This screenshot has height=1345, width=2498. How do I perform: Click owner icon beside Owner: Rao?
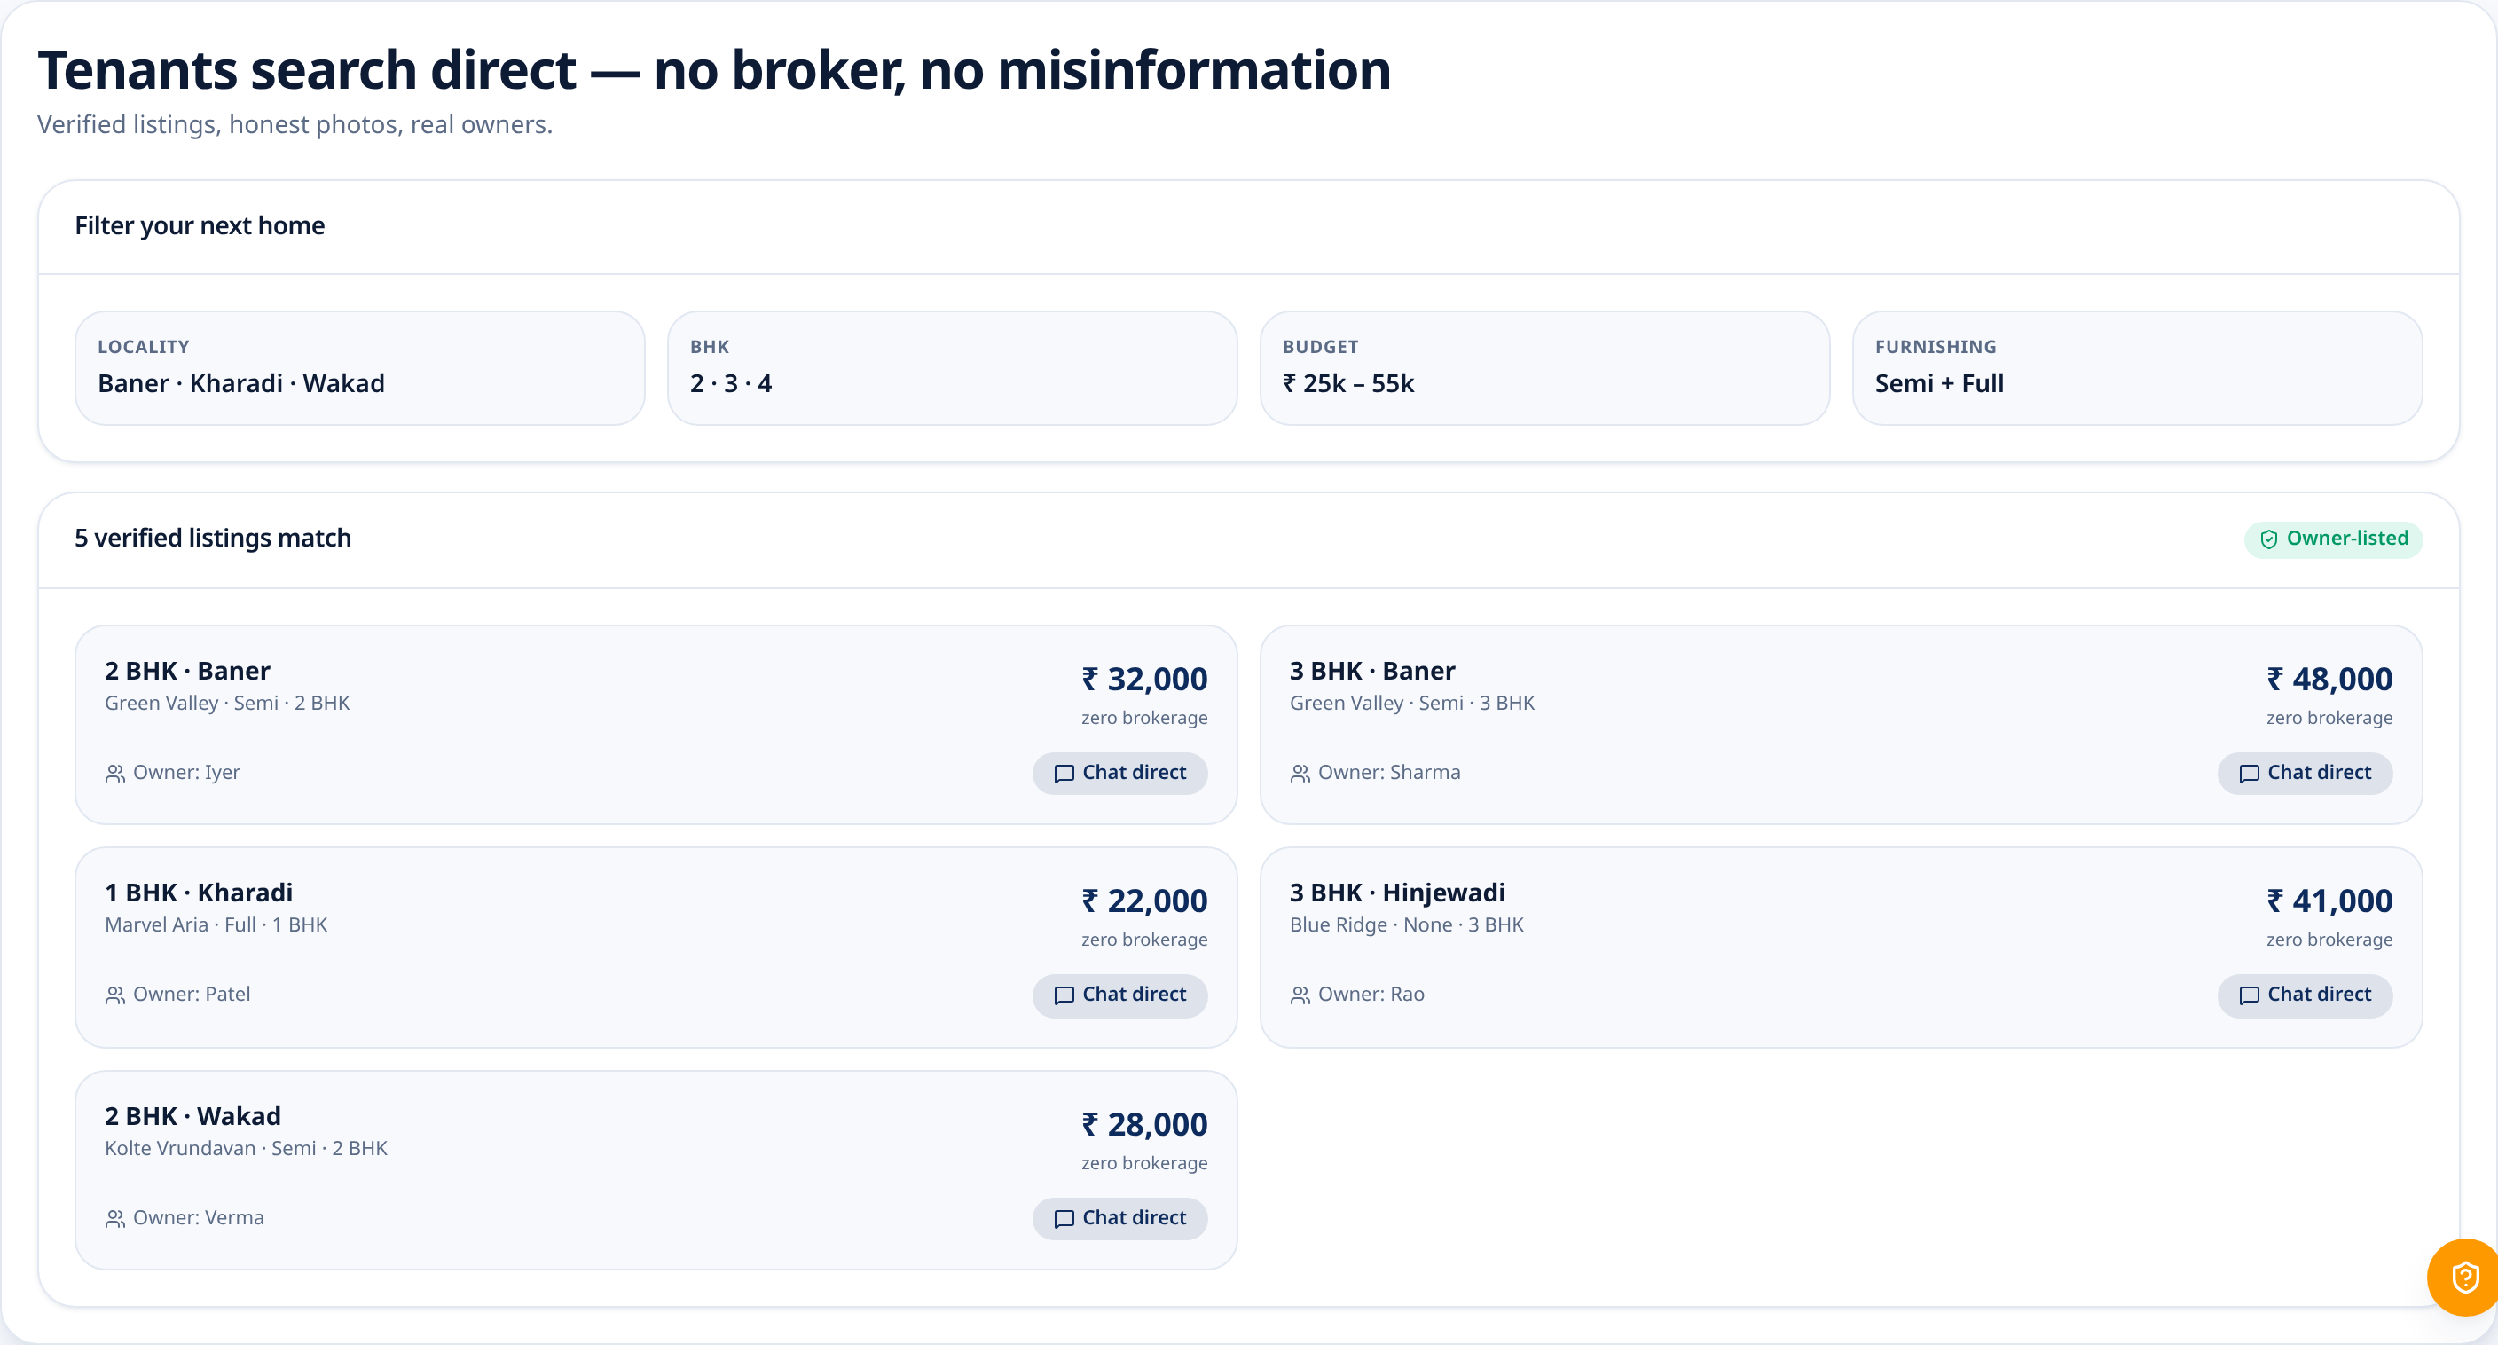(1300, 996)
